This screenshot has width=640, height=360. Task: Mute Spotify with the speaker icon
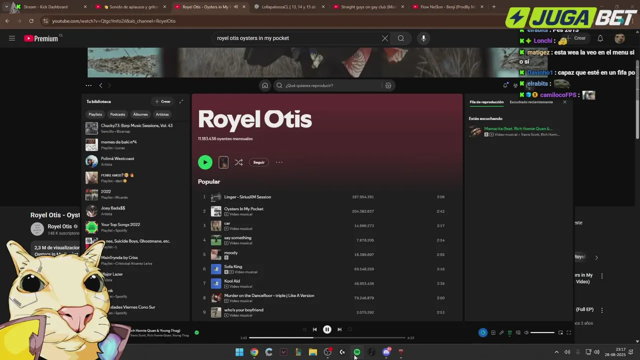point(526,332)
